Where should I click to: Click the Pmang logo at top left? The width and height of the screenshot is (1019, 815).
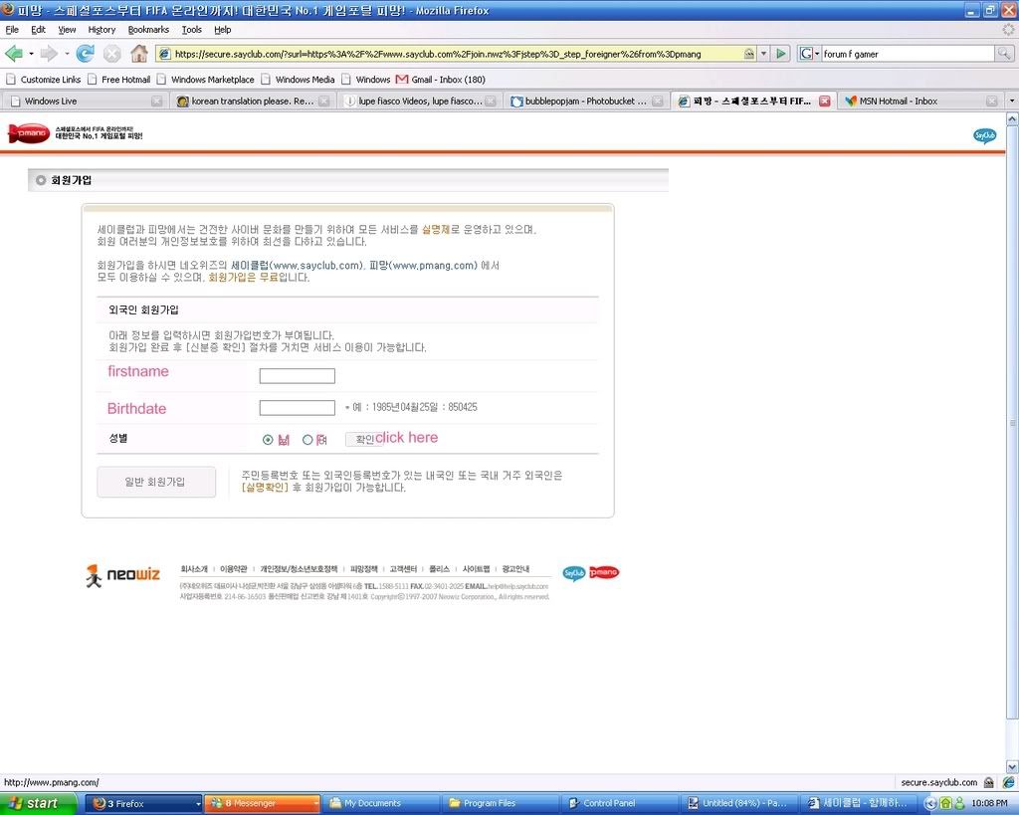(29, 133)
